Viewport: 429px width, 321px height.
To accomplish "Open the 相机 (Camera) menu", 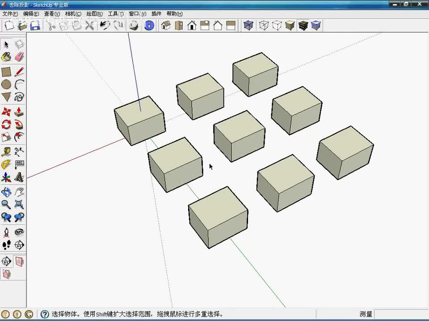I will 73,14.
